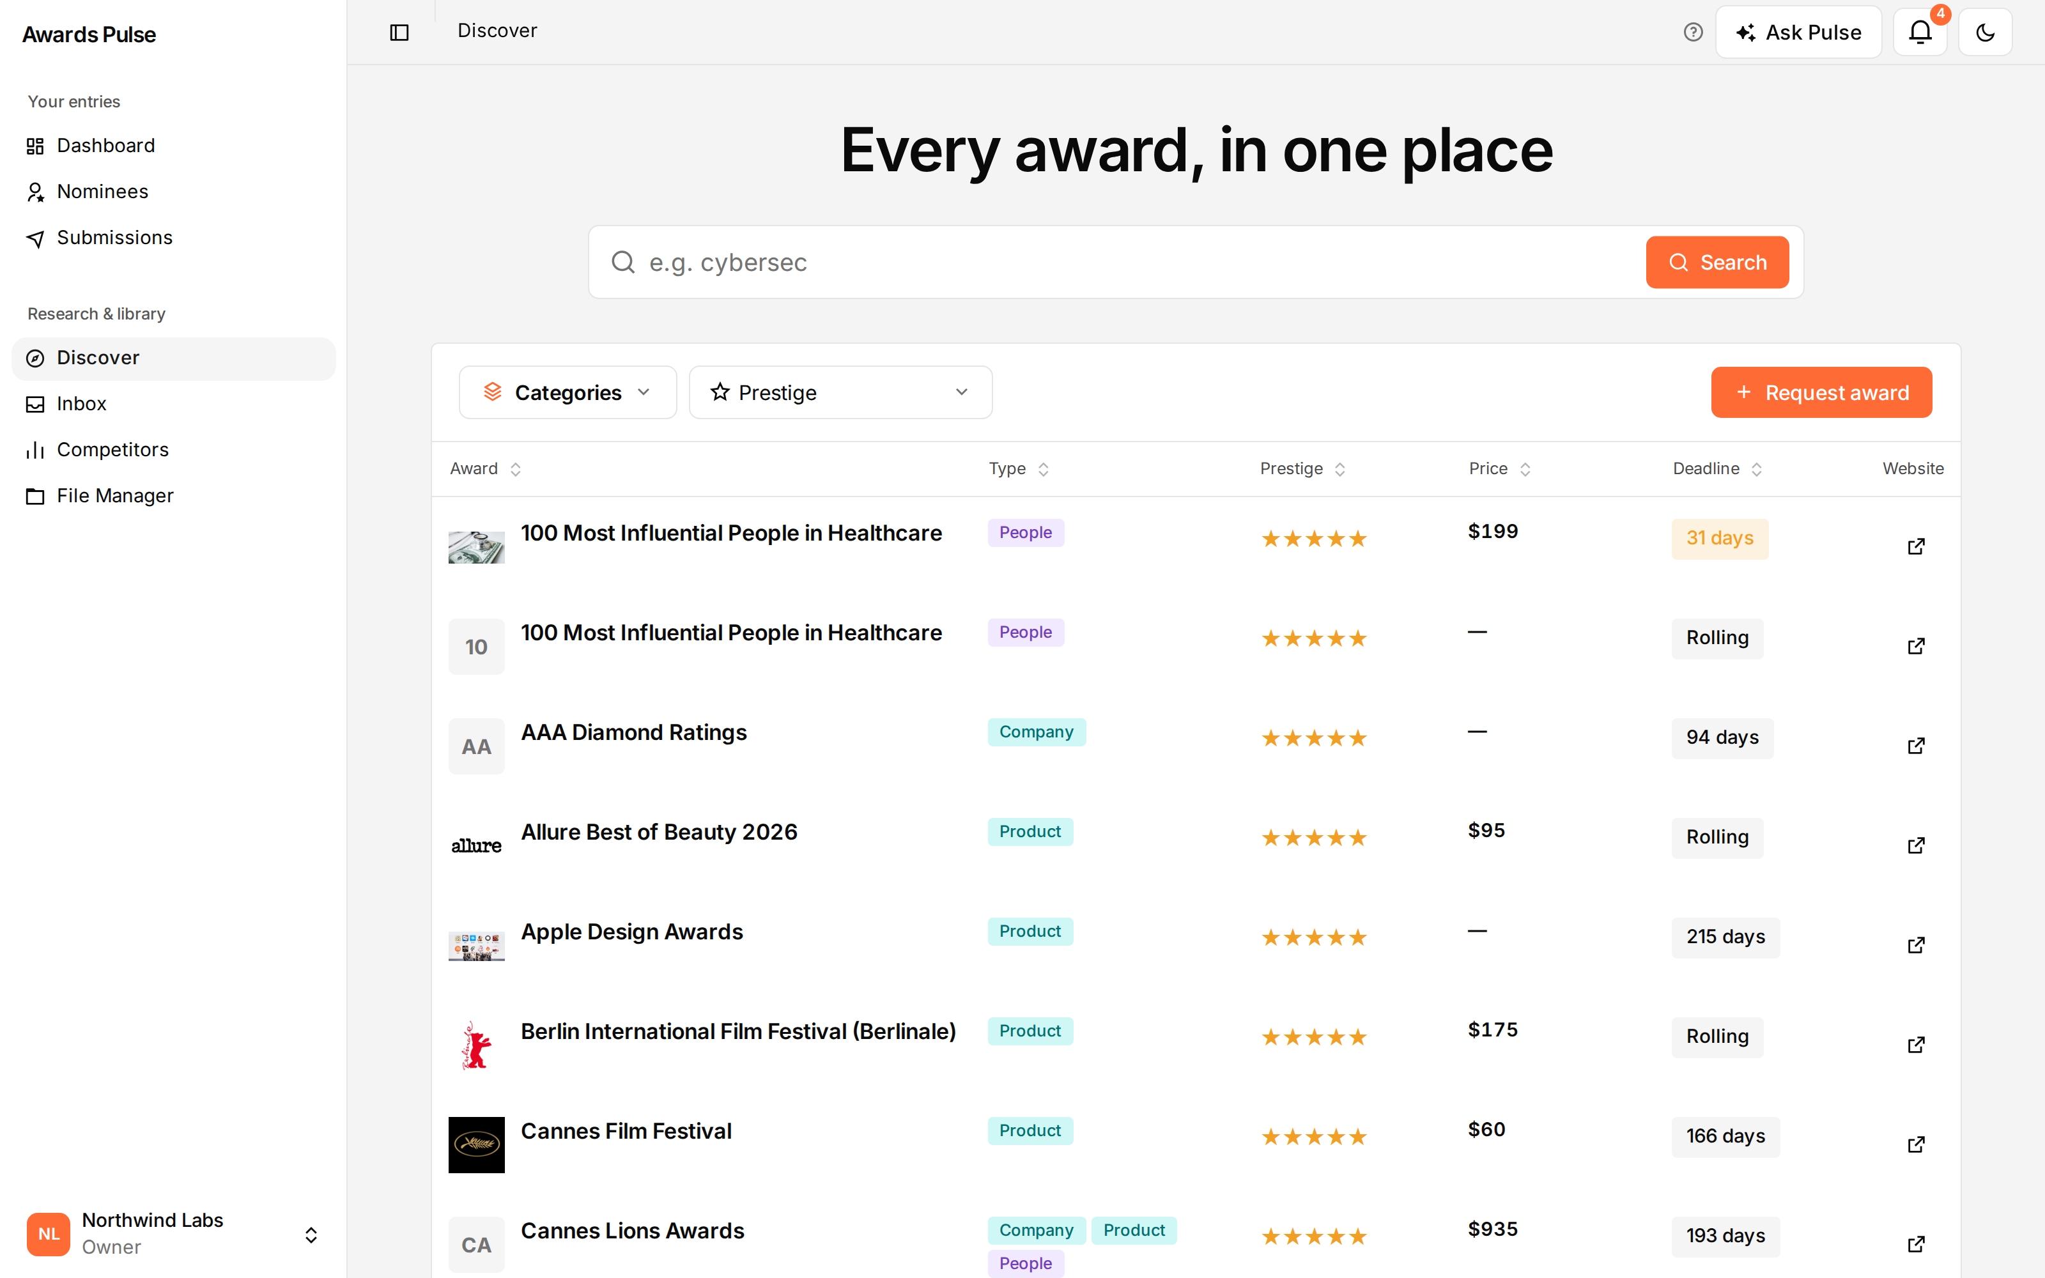Open website link for Berlin International Film Festival
The height and width of the screenshot is (1278, 2045).
click(x=1916, y=1045)
